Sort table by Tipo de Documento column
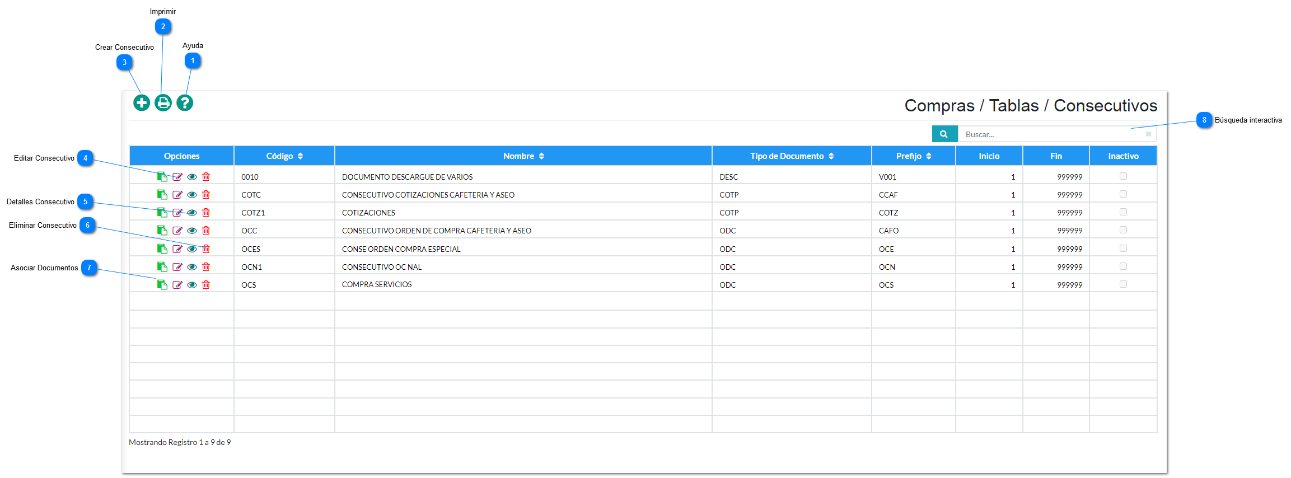 point(792,156)
